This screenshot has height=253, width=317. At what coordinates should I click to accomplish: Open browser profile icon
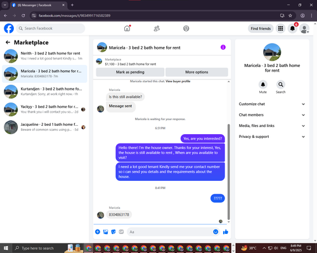point(302,16)
